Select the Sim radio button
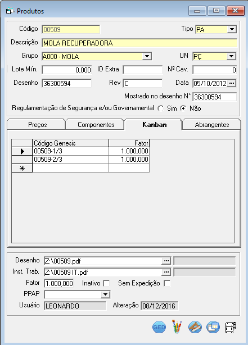 click(x=161, y=108)
